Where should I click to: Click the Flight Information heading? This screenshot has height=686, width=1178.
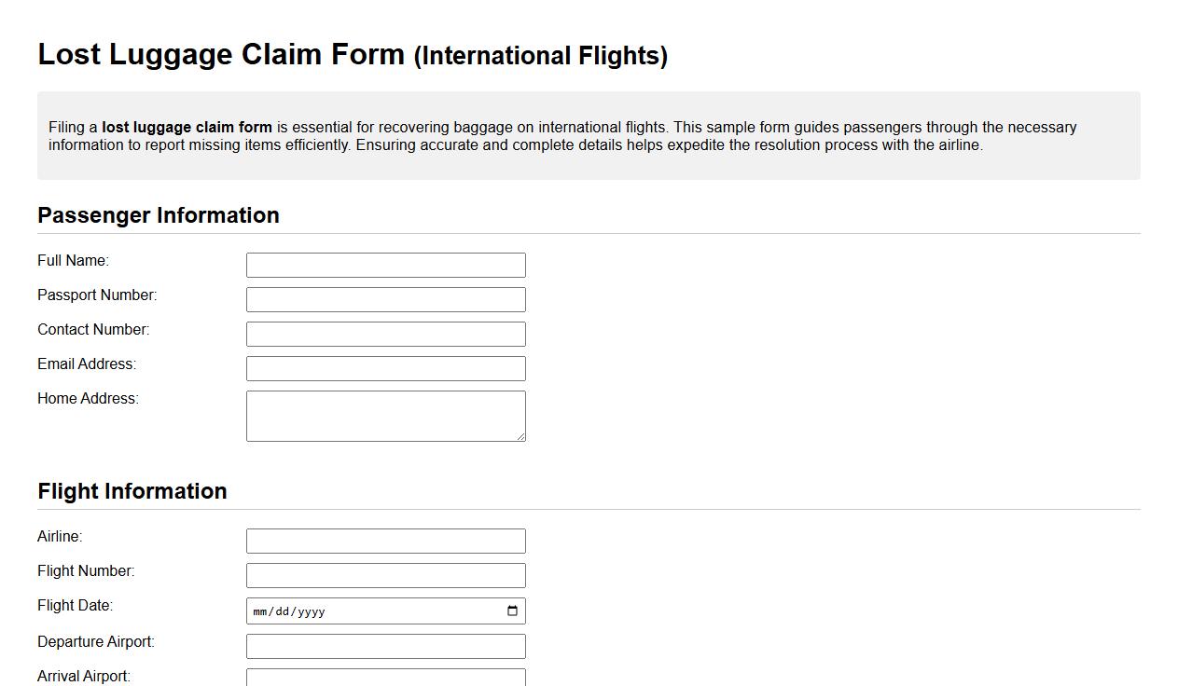(132, 491)
